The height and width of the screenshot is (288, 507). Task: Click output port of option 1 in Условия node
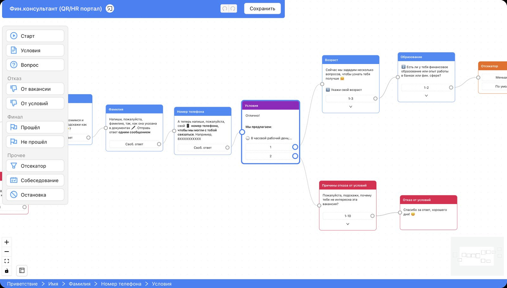point(295,147)
